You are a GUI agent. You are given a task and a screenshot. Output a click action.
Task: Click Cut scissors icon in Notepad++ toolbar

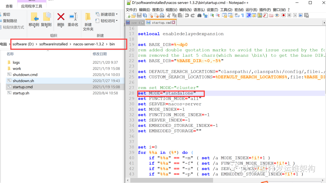[x=169, y=15]
